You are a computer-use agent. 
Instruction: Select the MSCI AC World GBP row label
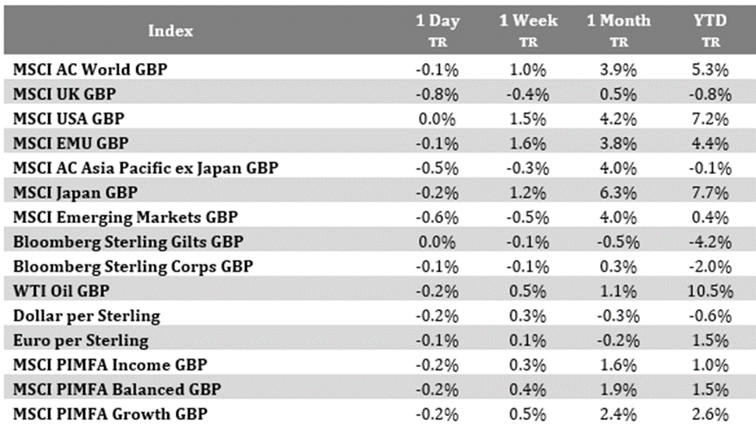(90, 69)
